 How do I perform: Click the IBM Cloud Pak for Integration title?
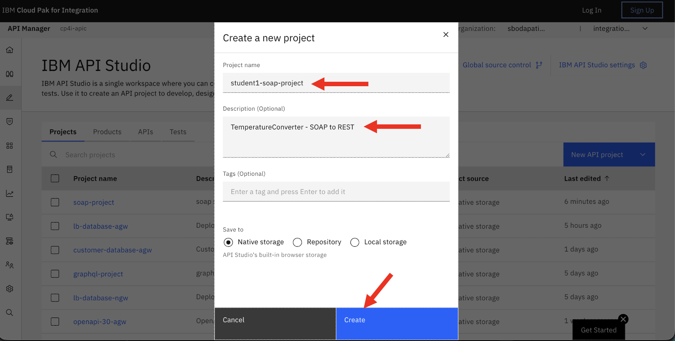pyautogui.click(x=50, y=10)
